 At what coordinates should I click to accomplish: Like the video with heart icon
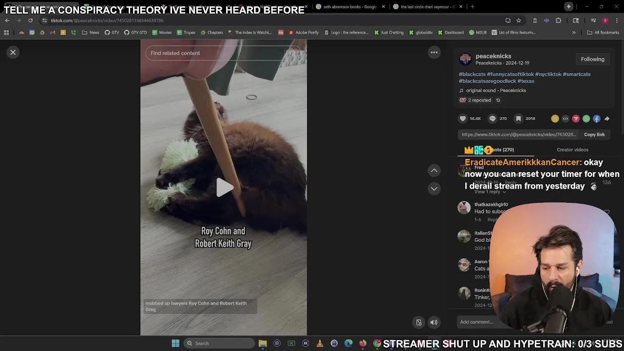click(x=463, y=118)
